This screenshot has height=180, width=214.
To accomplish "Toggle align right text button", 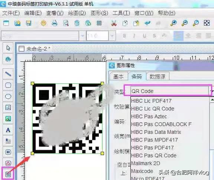I will pos(198,36).
